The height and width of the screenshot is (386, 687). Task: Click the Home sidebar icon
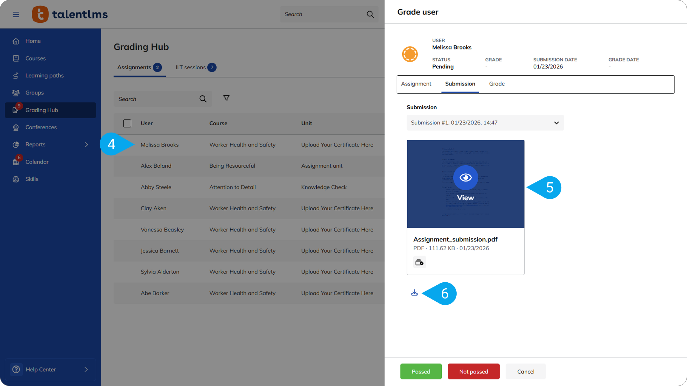click(16, 41)
